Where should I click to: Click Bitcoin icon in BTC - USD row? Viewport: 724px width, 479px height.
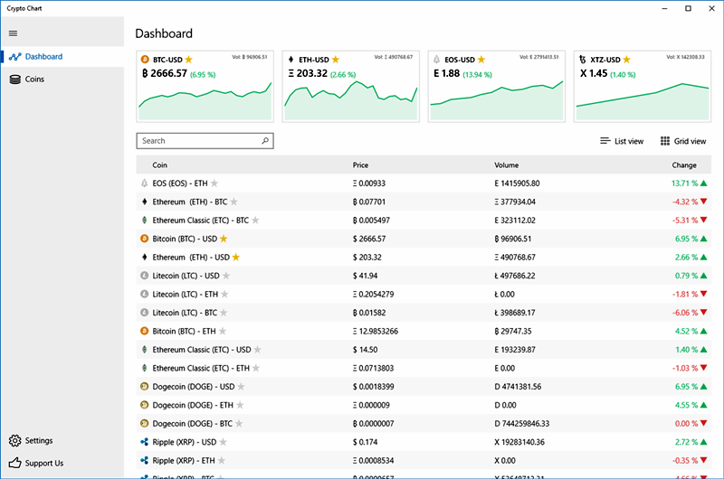pyautogui.click(x=144, y=239)
